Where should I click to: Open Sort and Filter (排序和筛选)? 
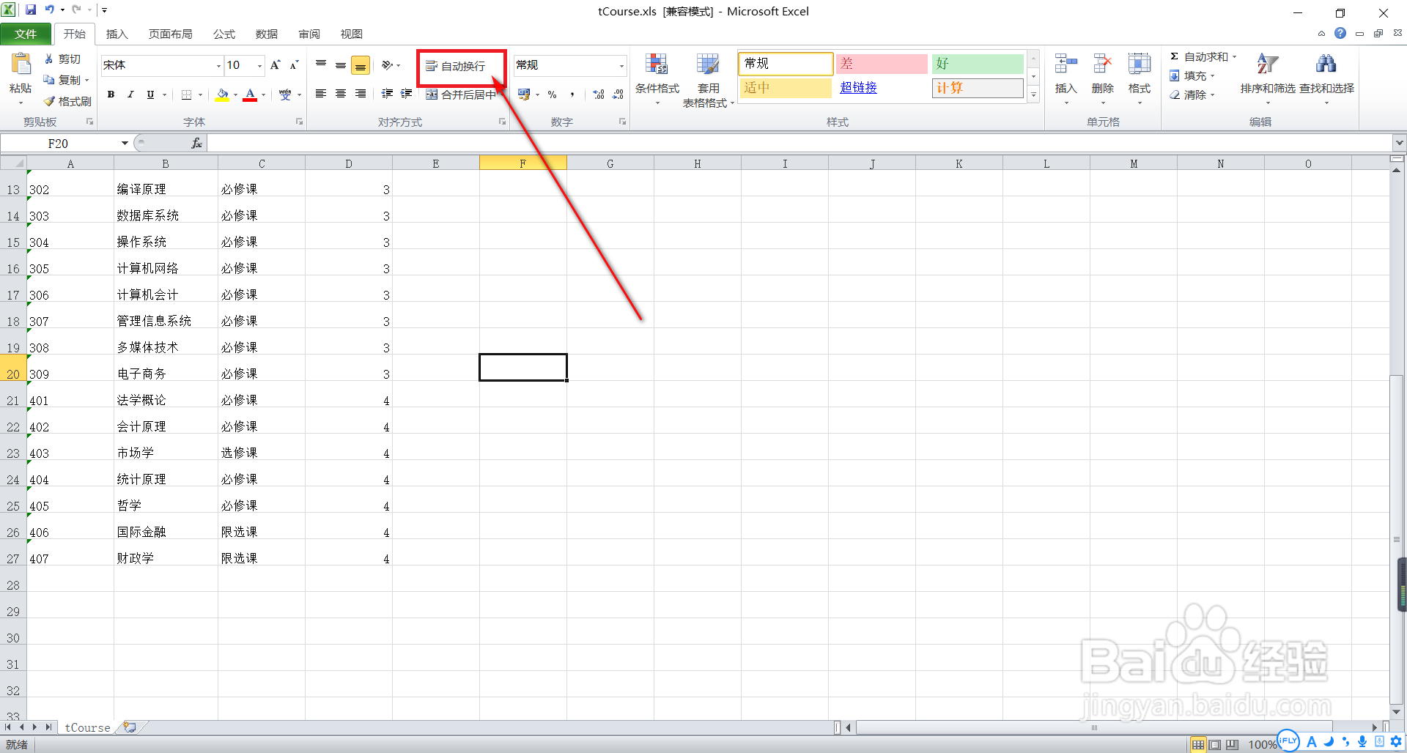[1268, 79]
